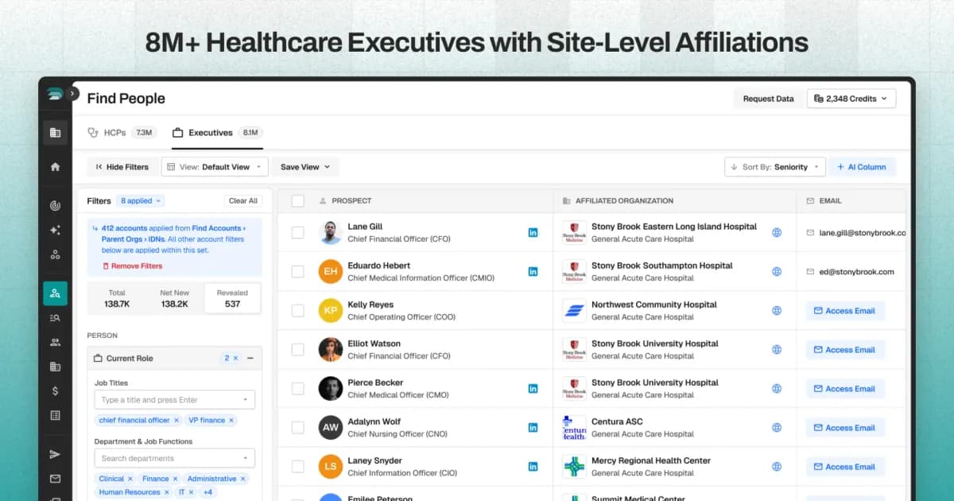
Task: Click Pierce Becker's LinkedIn icon
Action: (533, 389)
